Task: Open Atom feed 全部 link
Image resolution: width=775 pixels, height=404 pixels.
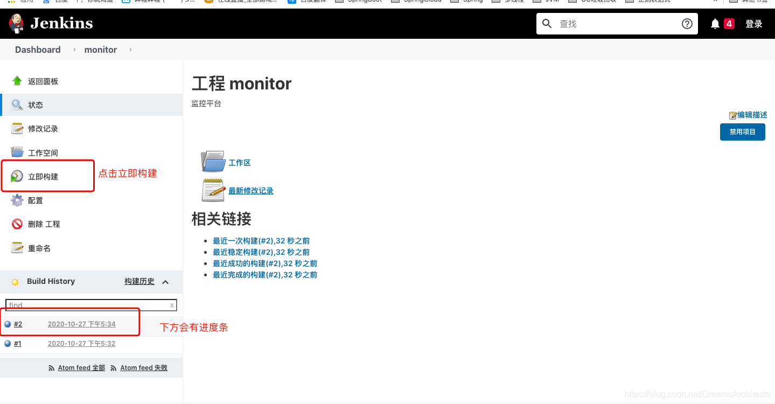Action: (81, 368)
